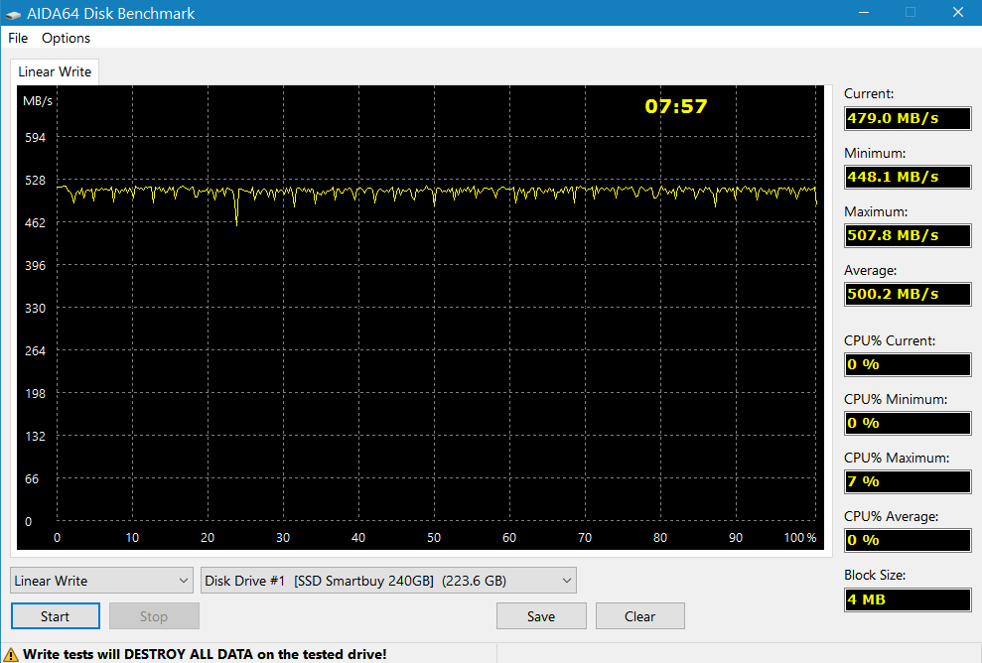
Task: Click the CPU% Current value field
Action: [x=908, y=364]
